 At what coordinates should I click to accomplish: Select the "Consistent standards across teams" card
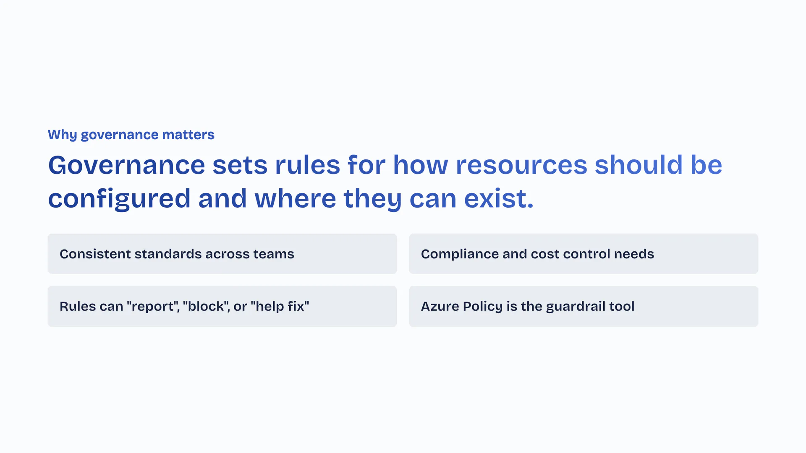point(222,254)
